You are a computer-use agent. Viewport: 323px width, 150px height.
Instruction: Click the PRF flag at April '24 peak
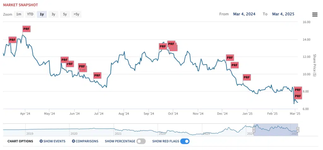(x=26, y=29)
